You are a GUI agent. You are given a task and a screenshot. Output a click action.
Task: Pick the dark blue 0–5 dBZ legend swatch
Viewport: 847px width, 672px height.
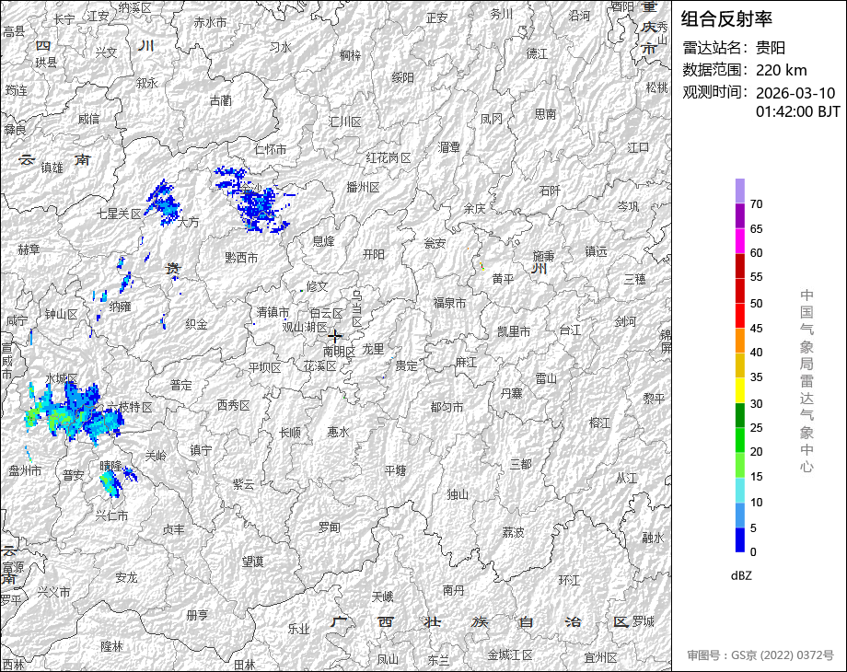point(740,539)
